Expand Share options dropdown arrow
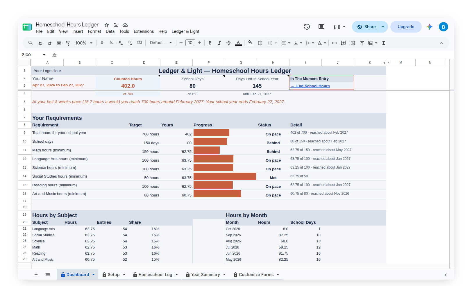This screenshot has height=286, width=472. pos(383,27)
